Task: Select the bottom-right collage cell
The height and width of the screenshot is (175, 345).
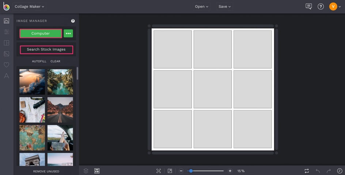Action: (253, 129)
